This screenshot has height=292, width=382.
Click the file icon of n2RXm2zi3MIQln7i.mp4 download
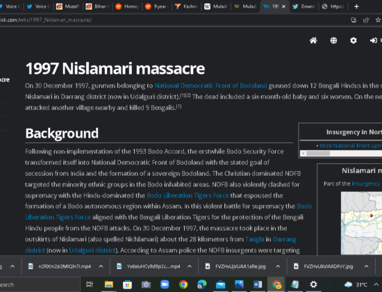coord(31,266)
